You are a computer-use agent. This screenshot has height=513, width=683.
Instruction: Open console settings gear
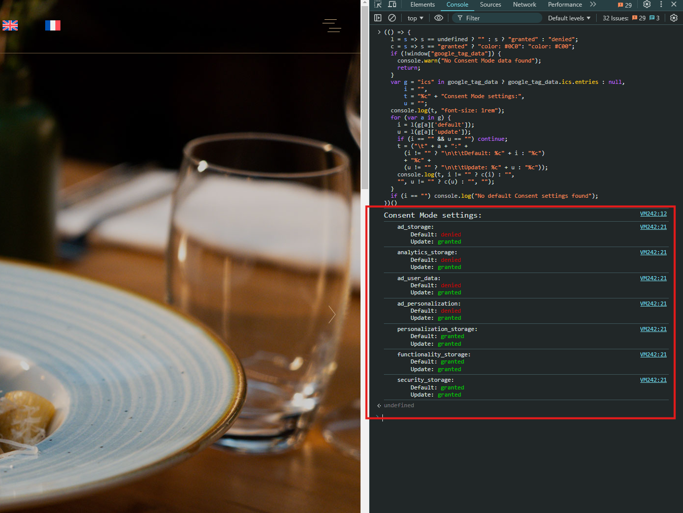(x=674, y=18)
